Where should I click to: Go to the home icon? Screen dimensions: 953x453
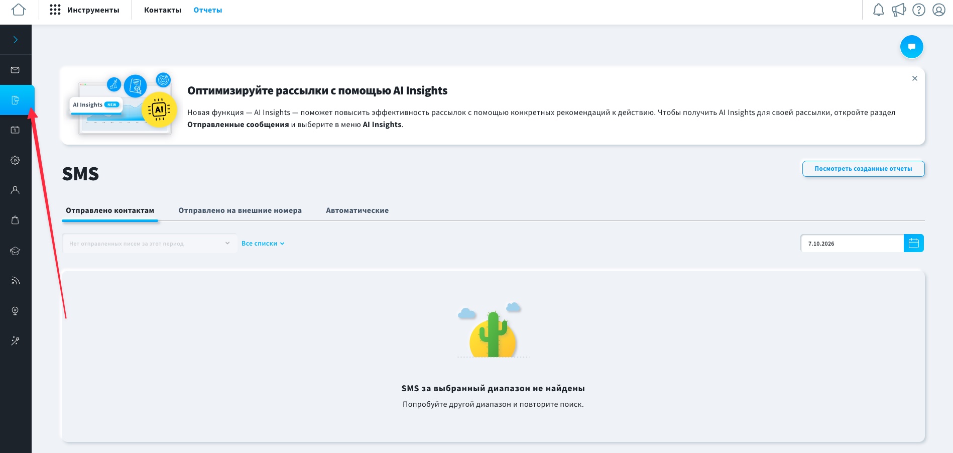tap(19, 10)
